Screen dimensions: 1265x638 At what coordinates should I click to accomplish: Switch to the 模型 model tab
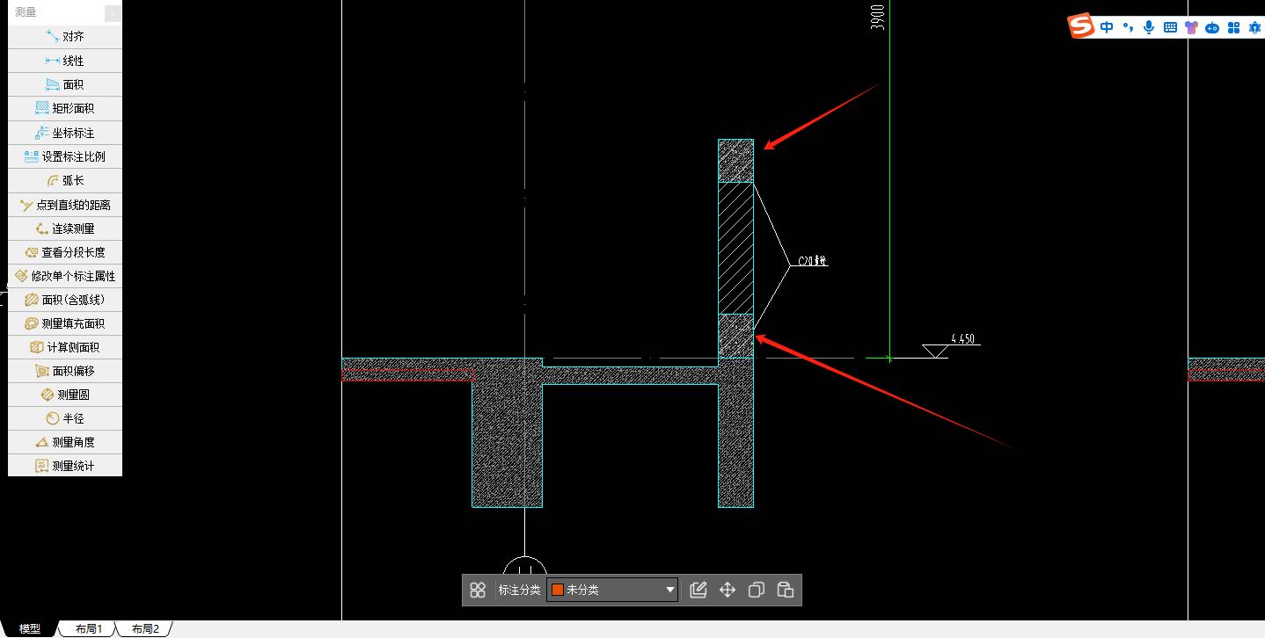(30, 629)
